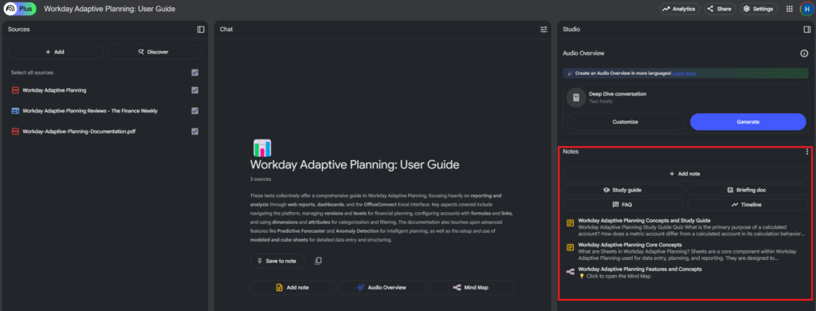Uncheck Workday-Adaptive-Planning-Documentation.pdf source checkbox

(194, 132)
